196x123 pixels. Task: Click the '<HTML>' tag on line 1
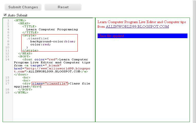tap(20, 20)
